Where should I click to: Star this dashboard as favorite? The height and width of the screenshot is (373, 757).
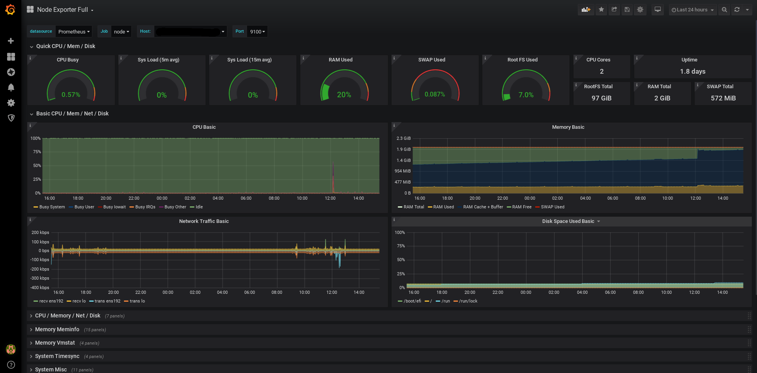[x=601, y=9]
